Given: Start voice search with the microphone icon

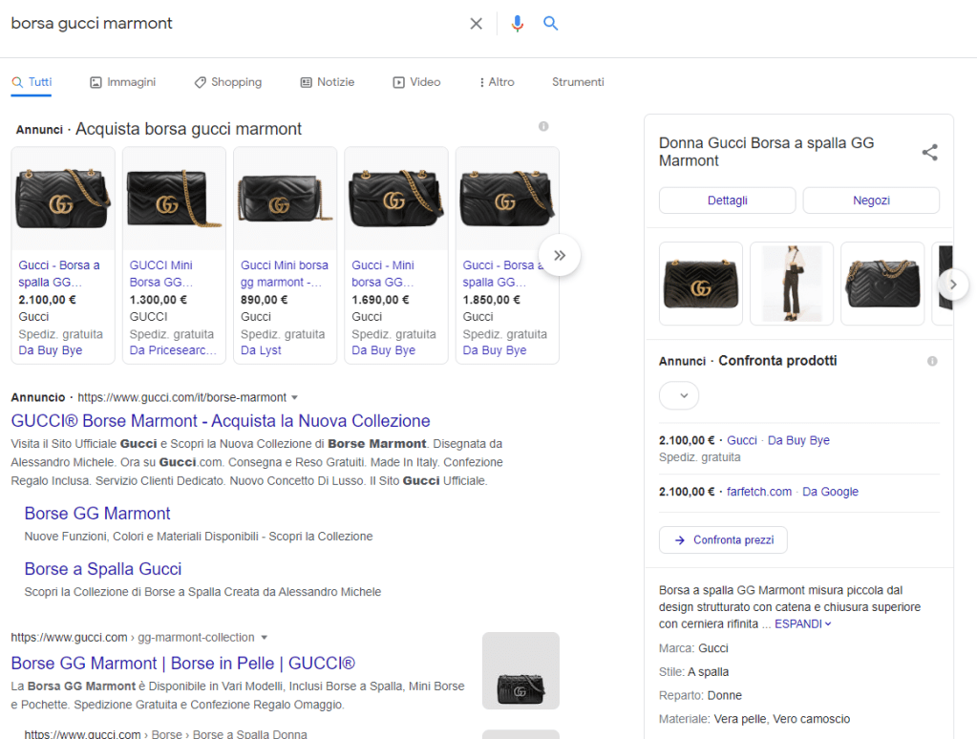Looking at the screenshot, I should [517, 24].
